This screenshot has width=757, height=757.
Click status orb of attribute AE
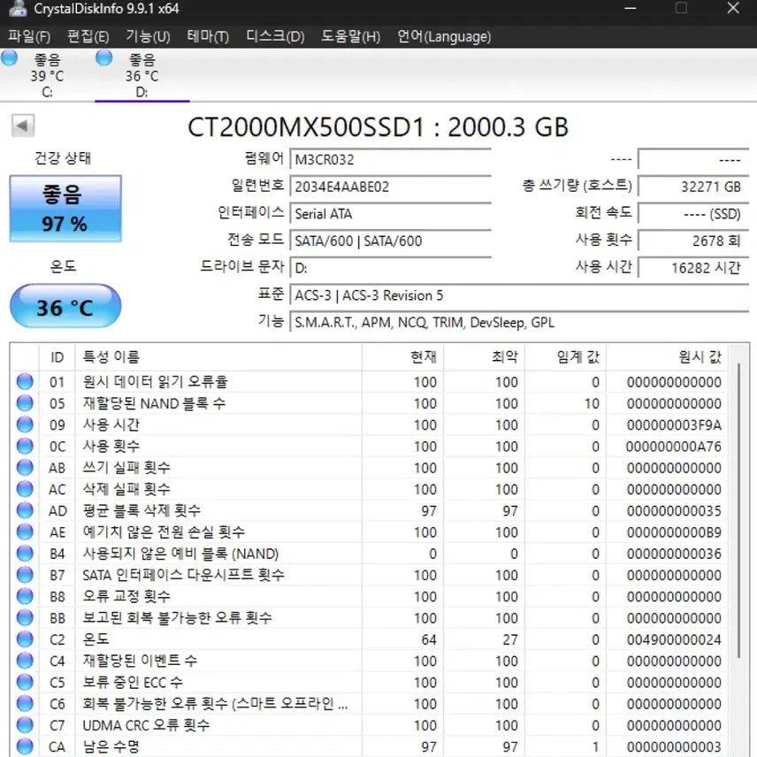coord(25,531)
